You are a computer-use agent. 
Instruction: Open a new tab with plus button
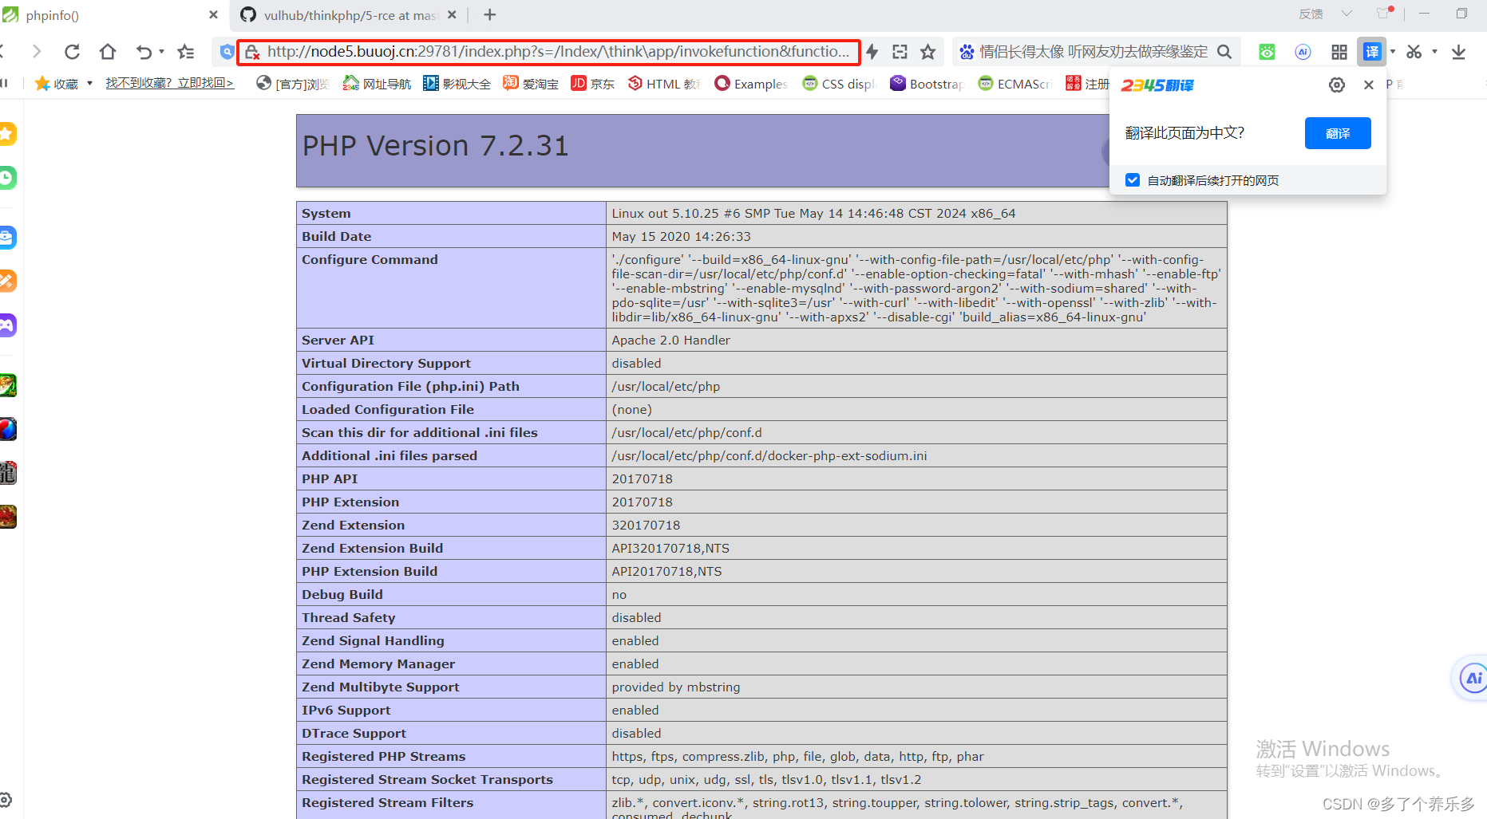point(490,15)
